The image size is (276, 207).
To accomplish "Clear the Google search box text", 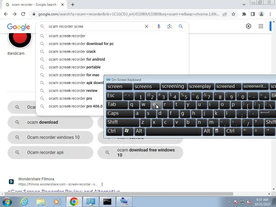I will click(x=146, y=26).
